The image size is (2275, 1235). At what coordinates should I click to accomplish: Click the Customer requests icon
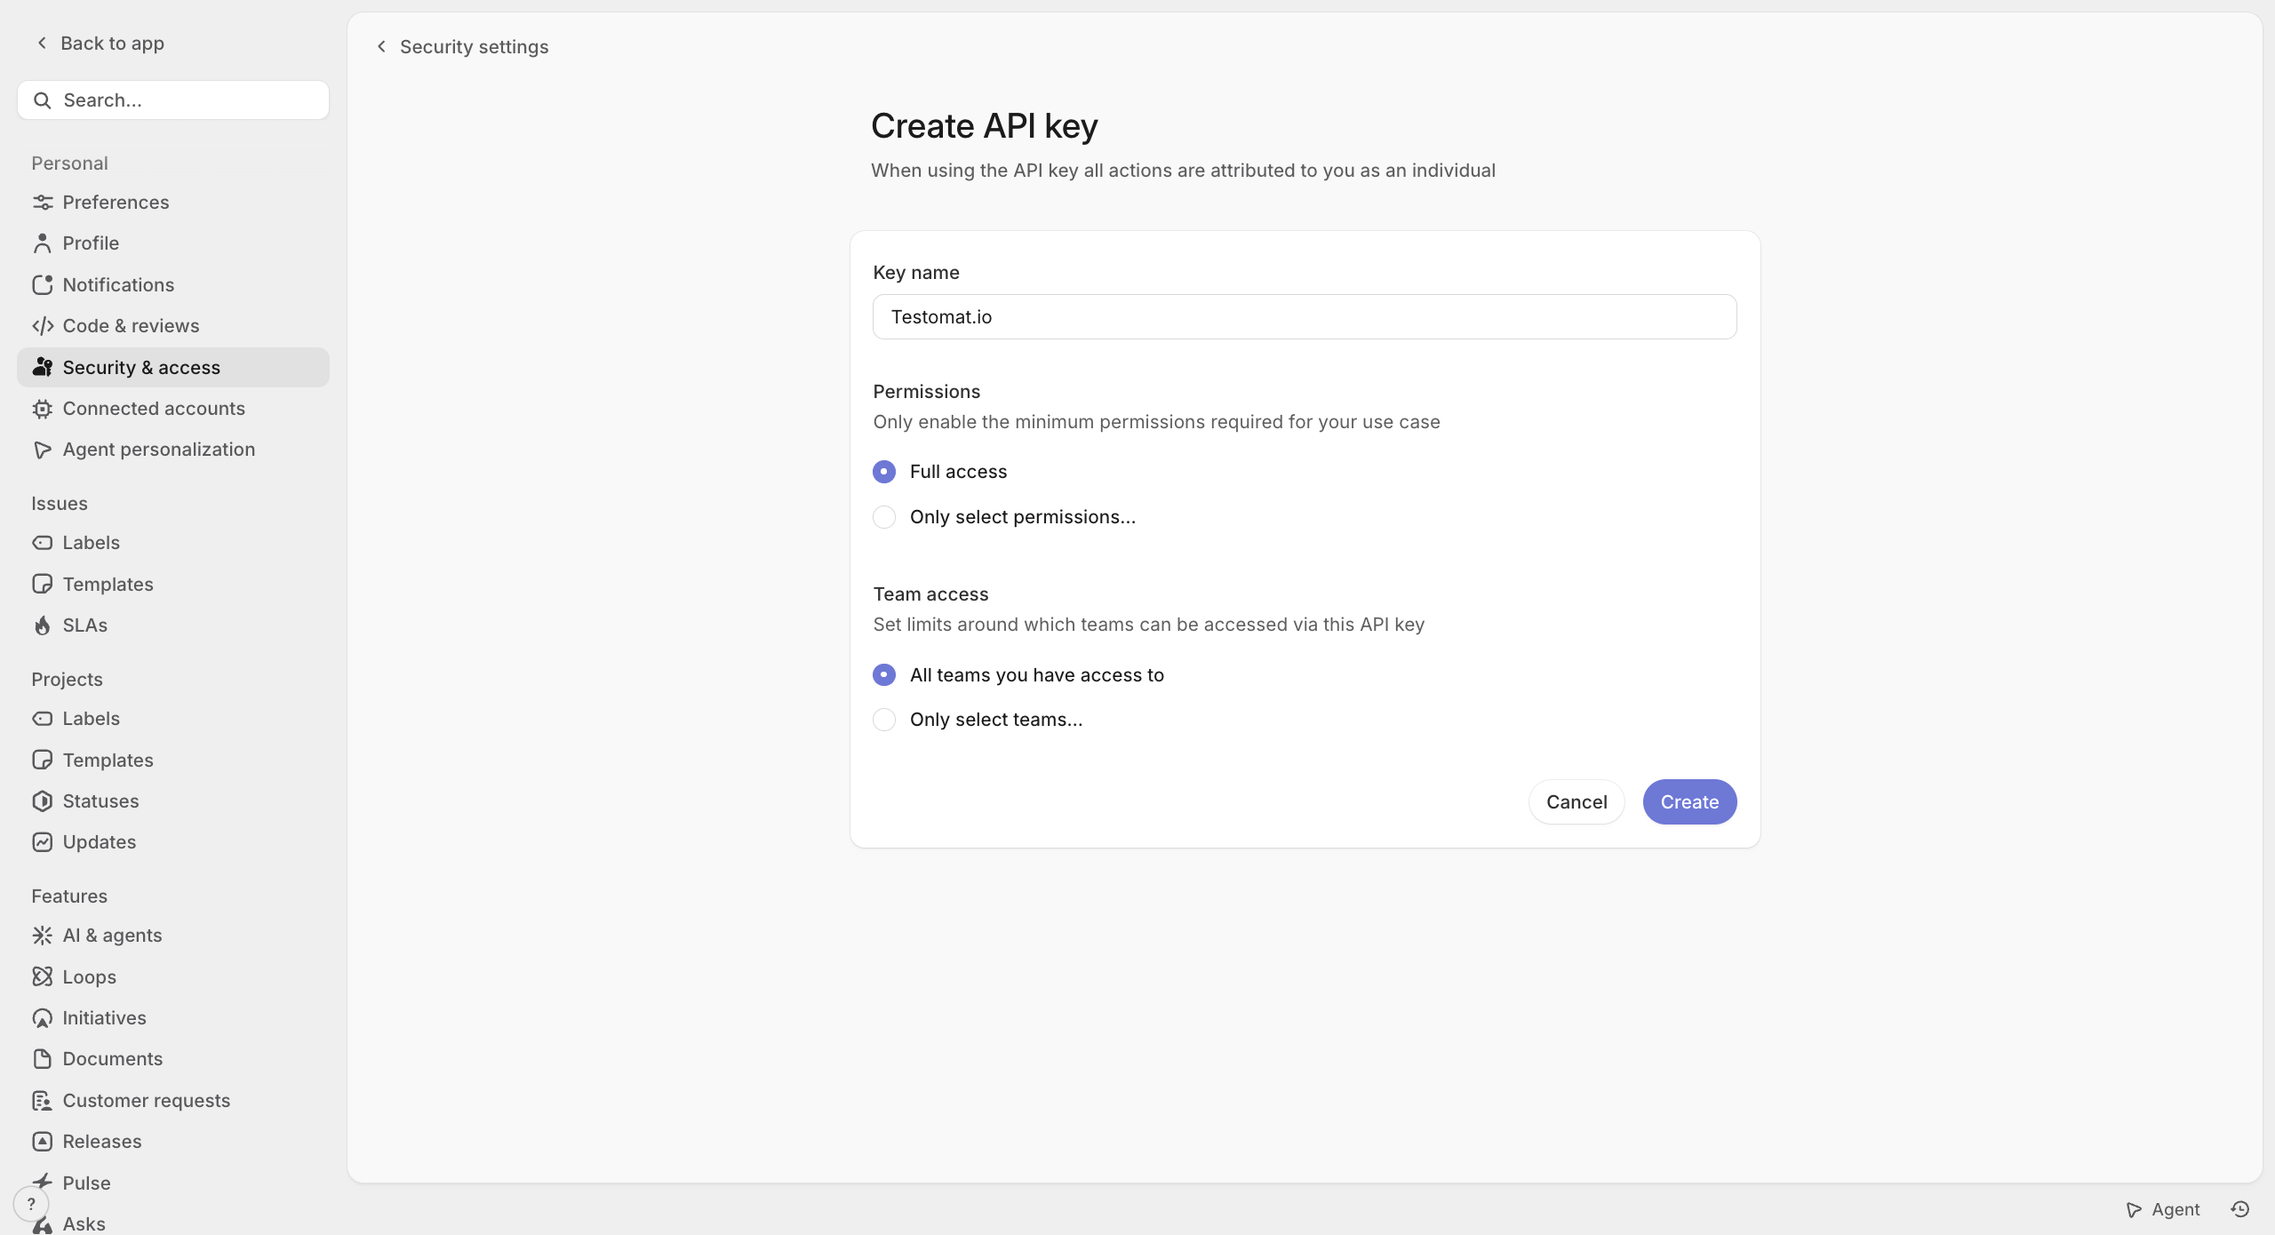pyautogui.click(x=43, y=1101)
